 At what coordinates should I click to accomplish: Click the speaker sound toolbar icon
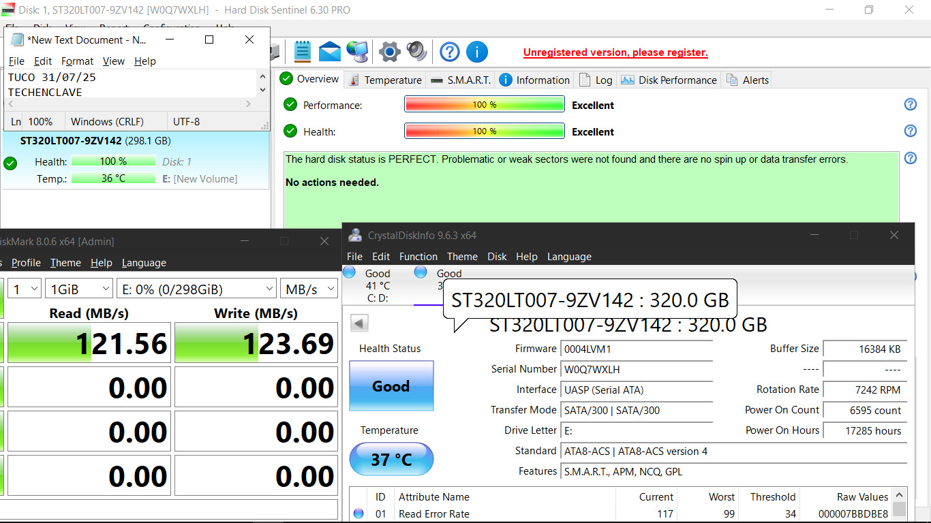[x=416, y=52]
